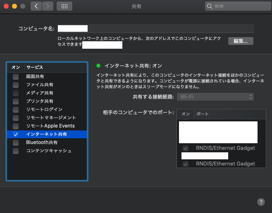Select 画面共有 service row
Image resolution: width=272 pixels, height=213 pixels.
point(47,76)
